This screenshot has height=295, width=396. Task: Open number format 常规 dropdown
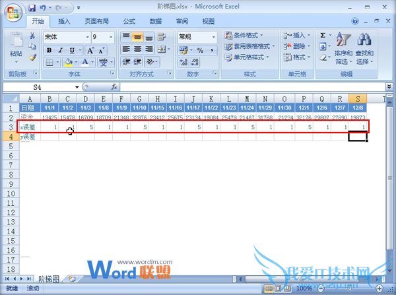pos(214,37)
